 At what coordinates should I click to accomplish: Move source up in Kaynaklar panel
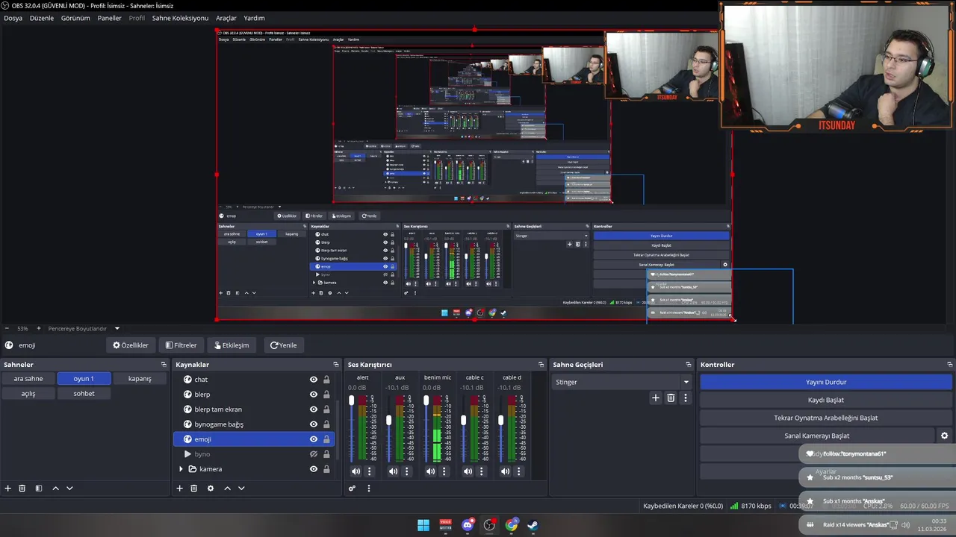click(x=227, y=489)
